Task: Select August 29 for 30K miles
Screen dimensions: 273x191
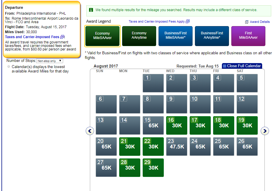Action: [153, 168]
